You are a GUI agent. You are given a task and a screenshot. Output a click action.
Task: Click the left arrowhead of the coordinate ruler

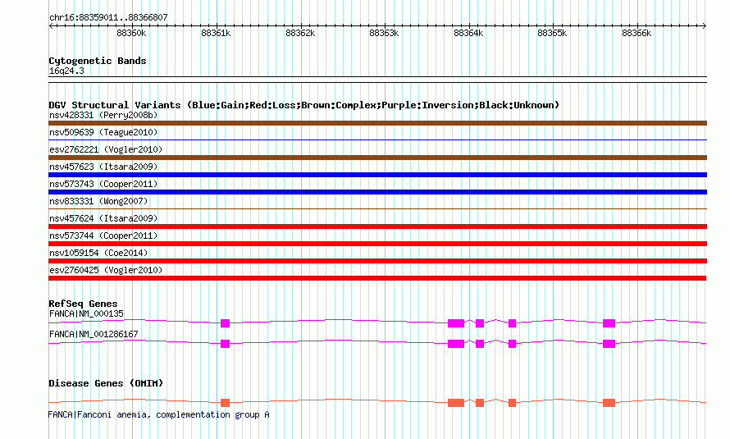click(51, 26)
